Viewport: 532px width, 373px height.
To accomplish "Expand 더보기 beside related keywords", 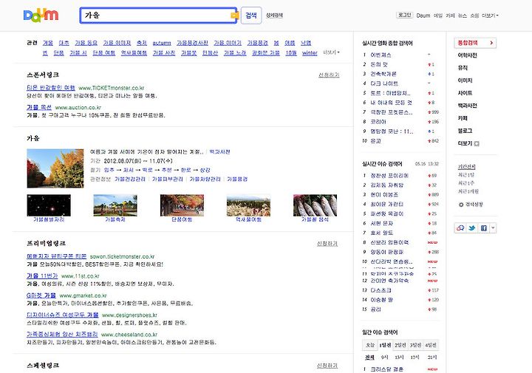I will 331,52.
